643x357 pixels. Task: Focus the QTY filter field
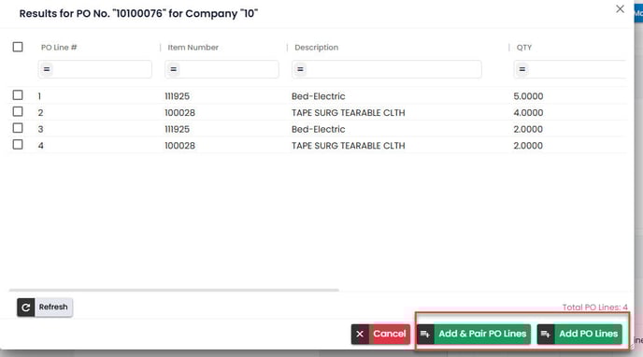[x=569, y=69]
